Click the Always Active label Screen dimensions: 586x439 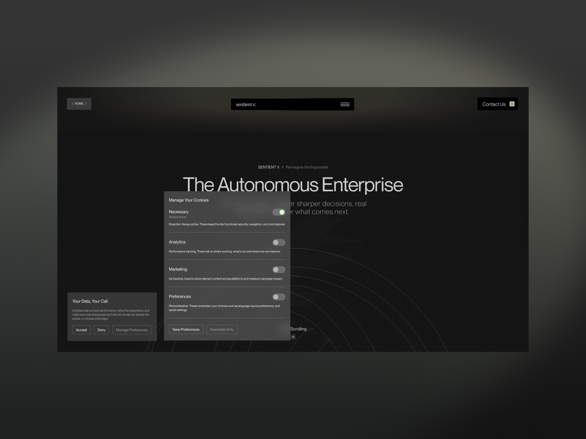click(178, 217)
